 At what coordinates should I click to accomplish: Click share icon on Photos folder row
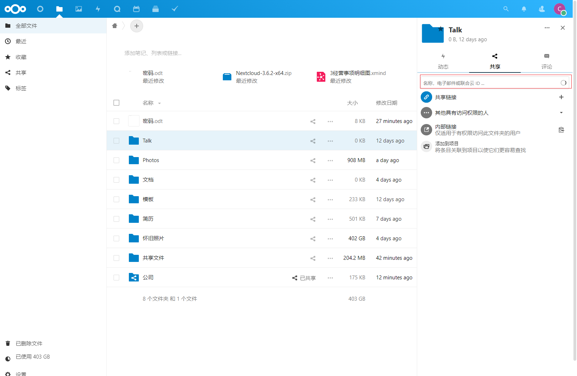[313, 160]
